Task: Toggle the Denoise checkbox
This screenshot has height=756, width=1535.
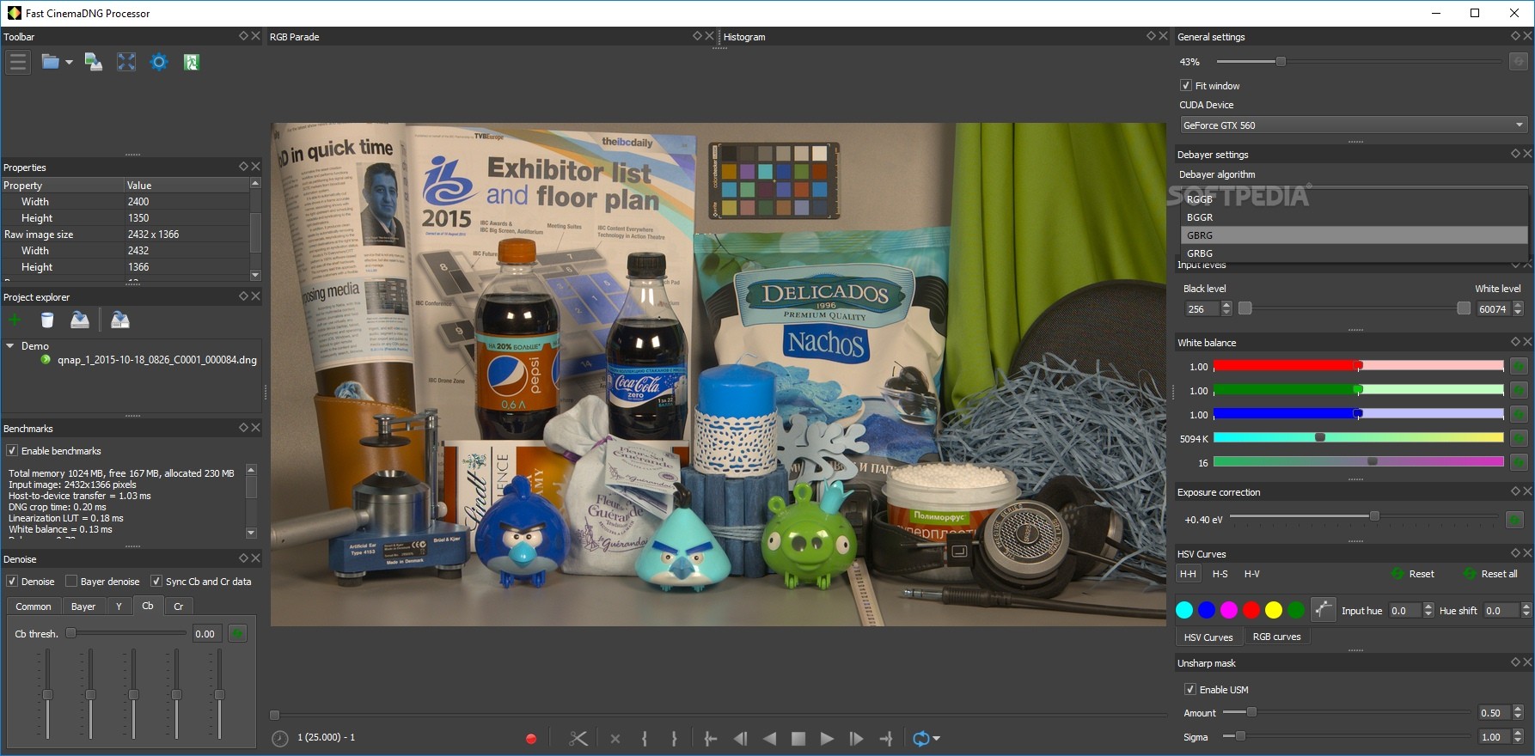Action: 12,582
